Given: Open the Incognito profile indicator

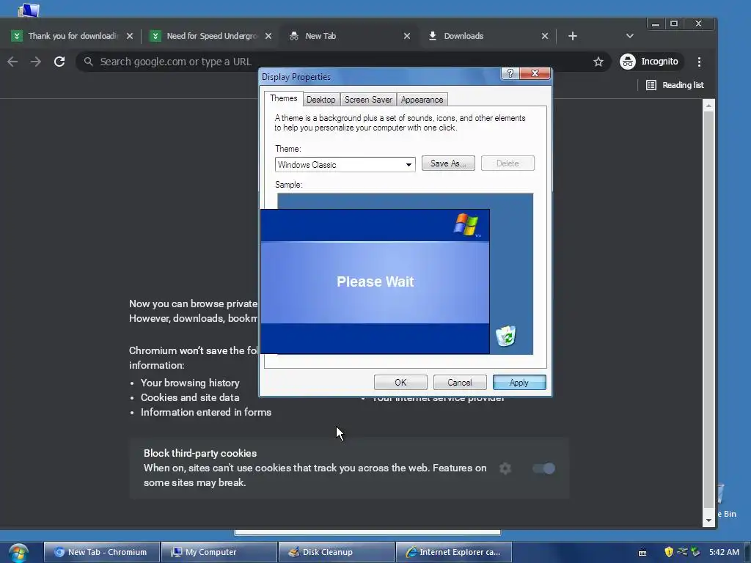Looking at the screenshot, I should (x=650, y=62).
